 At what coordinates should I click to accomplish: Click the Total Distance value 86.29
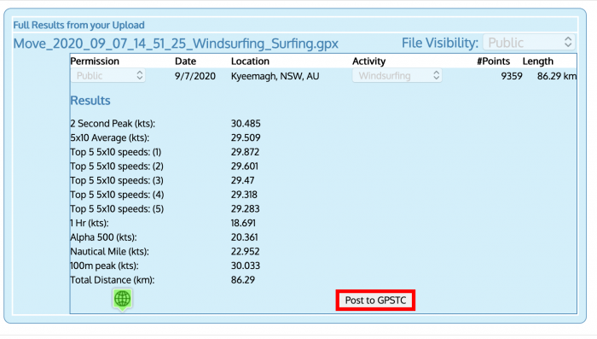point(243,280)
